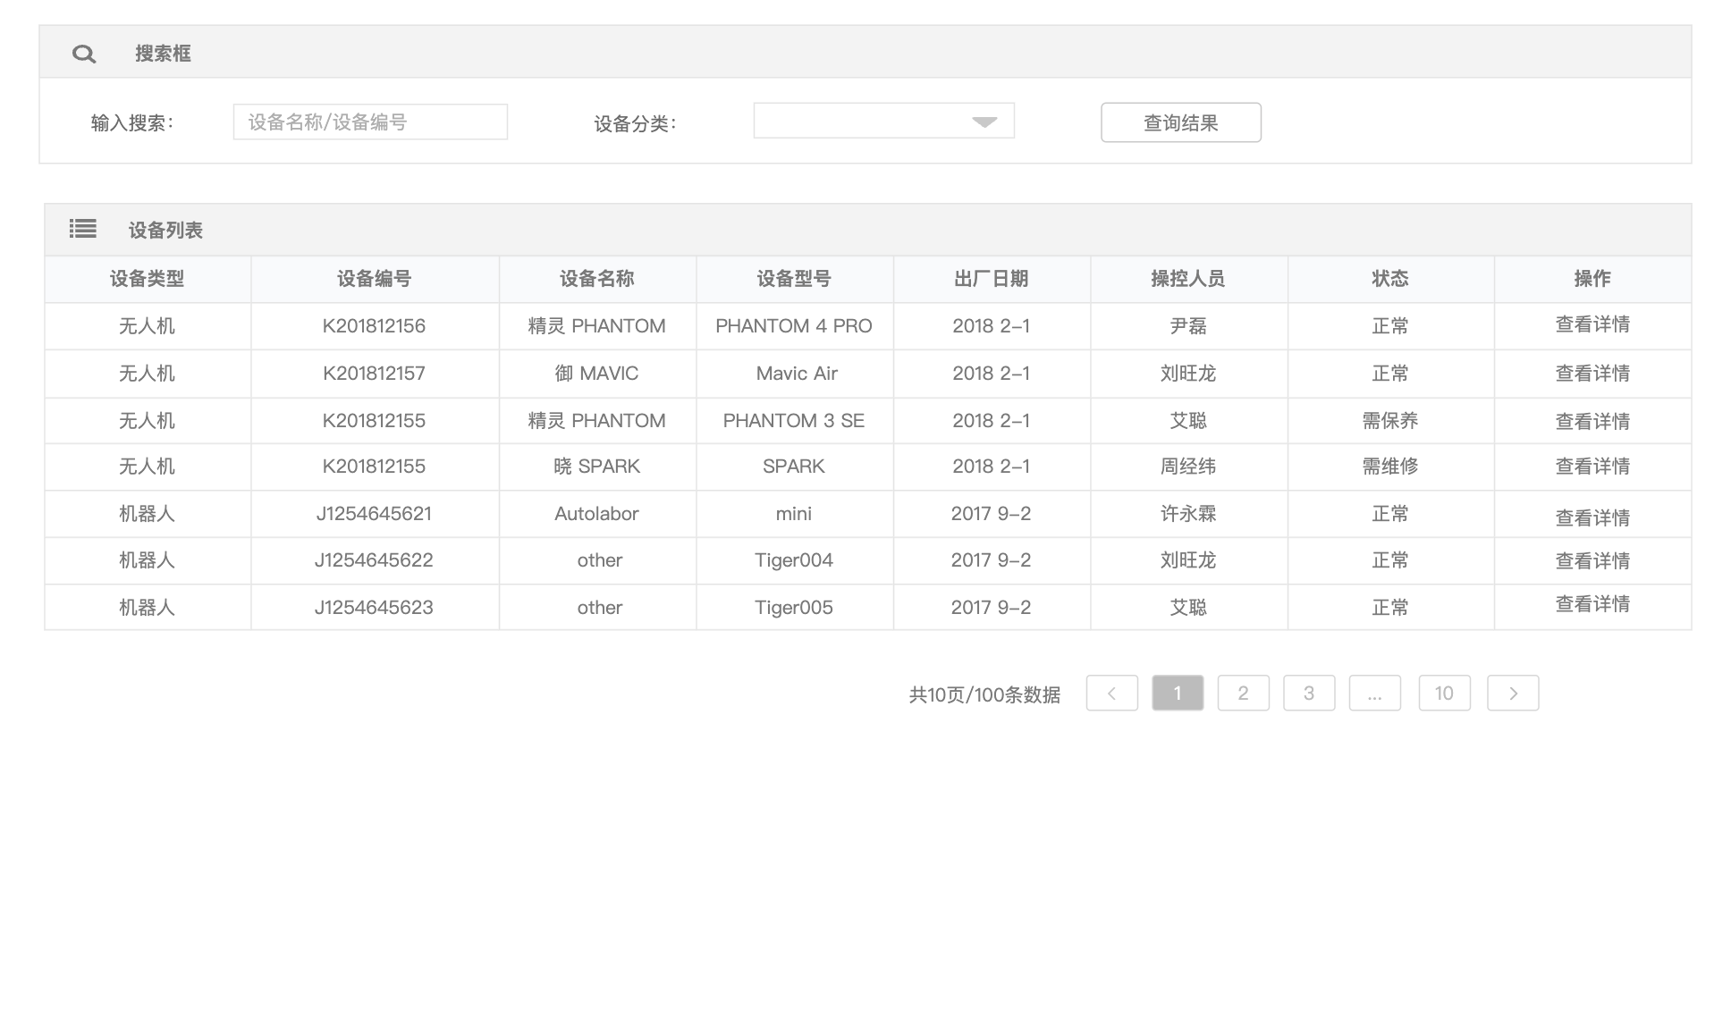
Task: View details for Tiger004 row
Action: pyautogui.click(x=1592, y=560)
